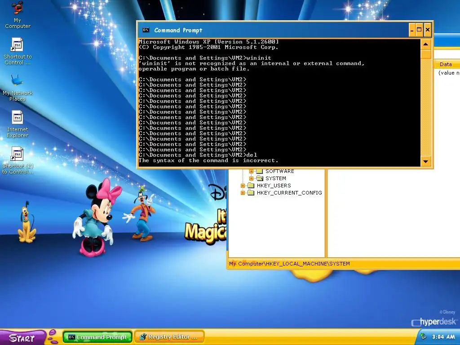Click 'The syntax of the command is incorrect.'
The width and height of the screenshot is (460, 345).
(208, 160)
